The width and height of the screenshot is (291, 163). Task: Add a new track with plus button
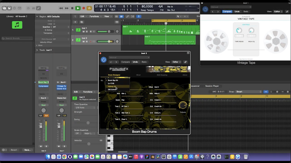75,22
